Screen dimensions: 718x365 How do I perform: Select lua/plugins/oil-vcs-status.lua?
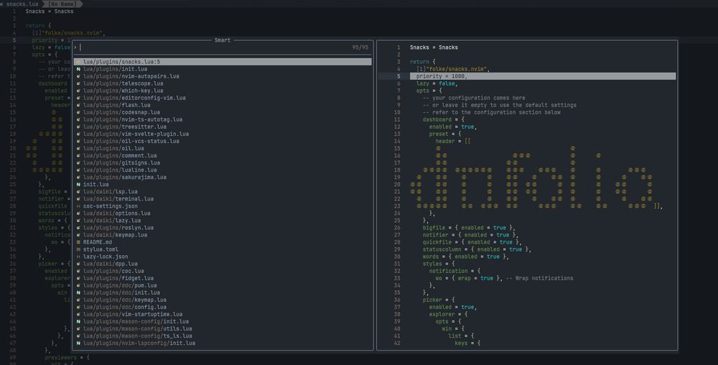point(131,141)
